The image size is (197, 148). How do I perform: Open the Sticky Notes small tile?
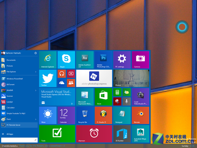coord(127,92)
